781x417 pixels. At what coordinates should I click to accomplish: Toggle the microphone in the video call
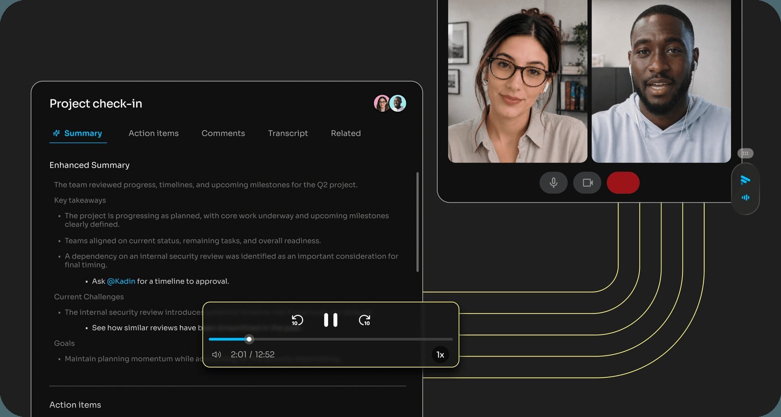(x=554, y=183)
